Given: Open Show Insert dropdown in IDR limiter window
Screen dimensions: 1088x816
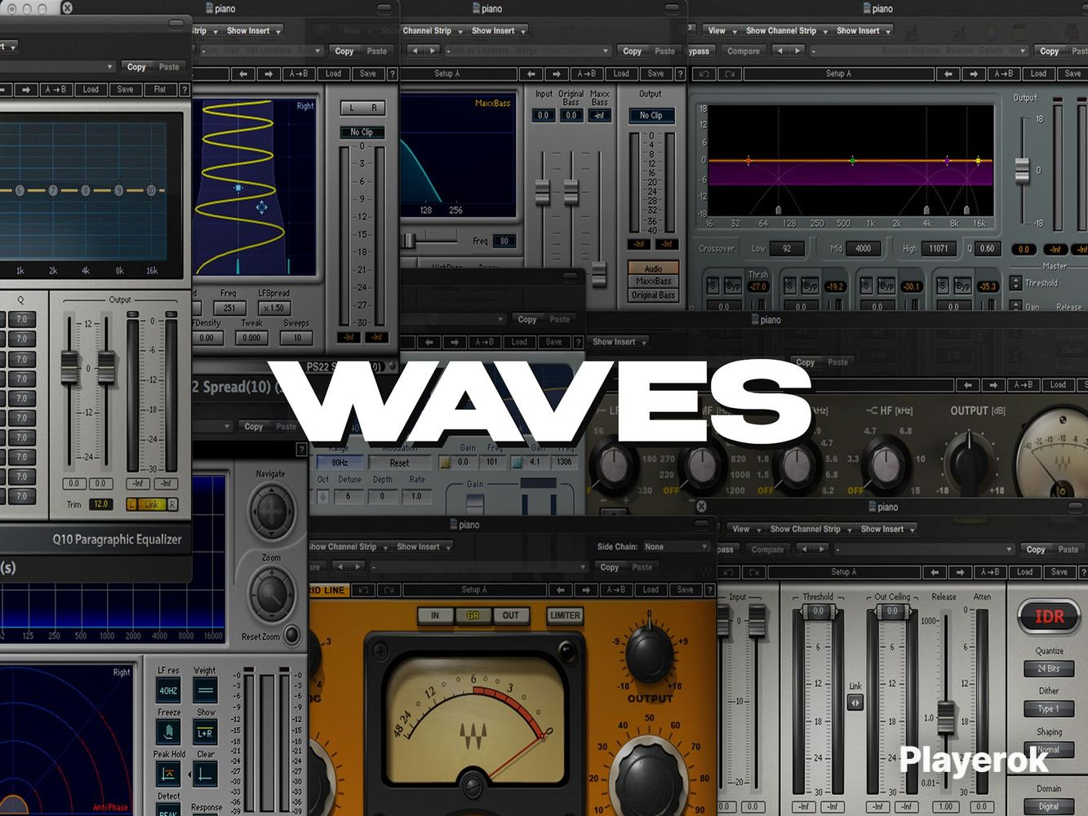Looking at the screenshot, I should pyautogui.click(x=887, y=529).
